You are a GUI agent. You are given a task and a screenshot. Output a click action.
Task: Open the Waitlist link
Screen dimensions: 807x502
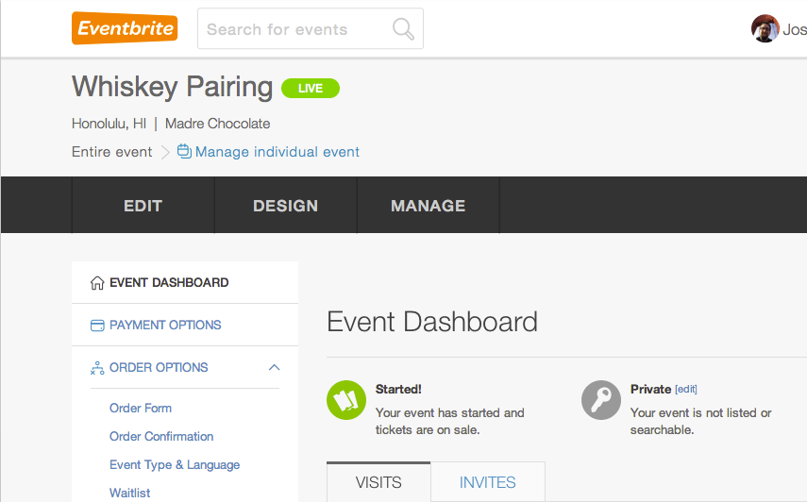pyautogui.click(x=129, y=493)
